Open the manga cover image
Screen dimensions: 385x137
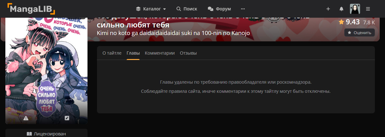coord(46,69)
